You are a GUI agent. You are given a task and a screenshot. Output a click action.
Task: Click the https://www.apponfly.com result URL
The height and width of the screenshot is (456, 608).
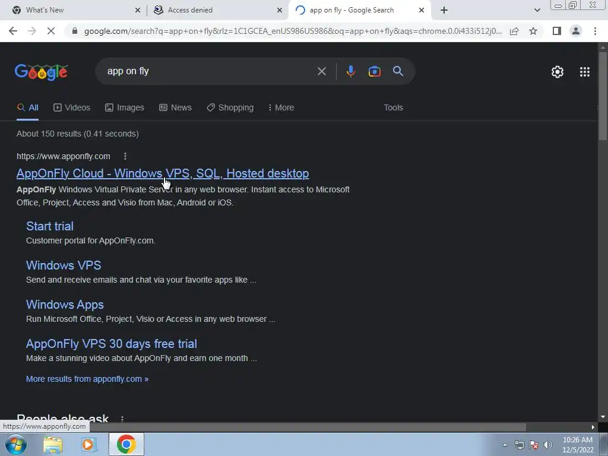(x=63, y=156)
